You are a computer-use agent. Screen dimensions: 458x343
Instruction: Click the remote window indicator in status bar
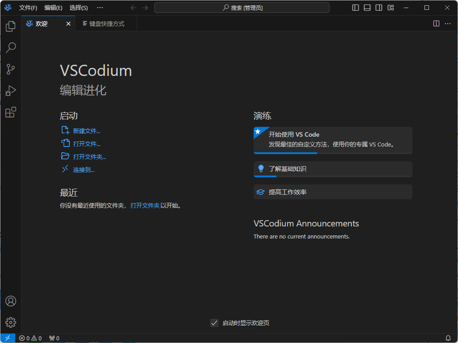pos(8,338)
